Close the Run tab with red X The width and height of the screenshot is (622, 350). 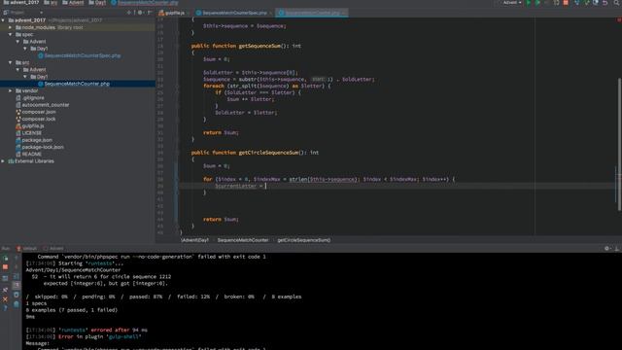[5, 298]
